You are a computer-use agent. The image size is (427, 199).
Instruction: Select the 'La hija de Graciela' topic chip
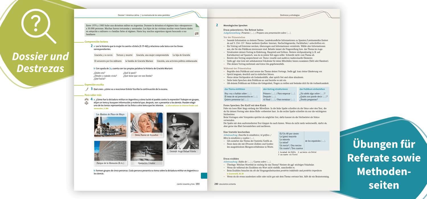(181, 55)
